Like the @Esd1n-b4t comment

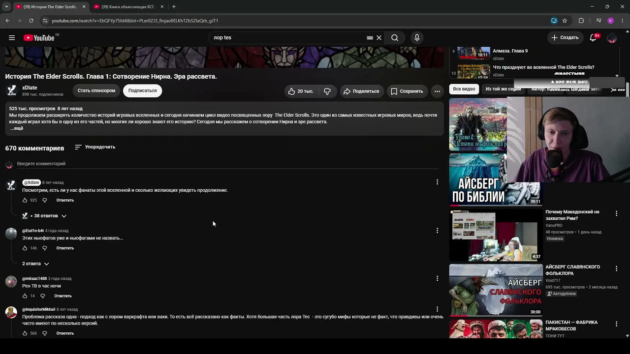[x=25, y=248]
